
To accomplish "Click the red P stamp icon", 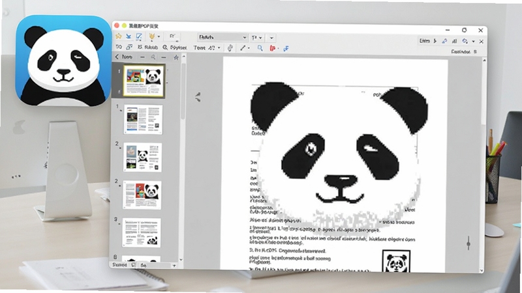I will tap(272, 48).
